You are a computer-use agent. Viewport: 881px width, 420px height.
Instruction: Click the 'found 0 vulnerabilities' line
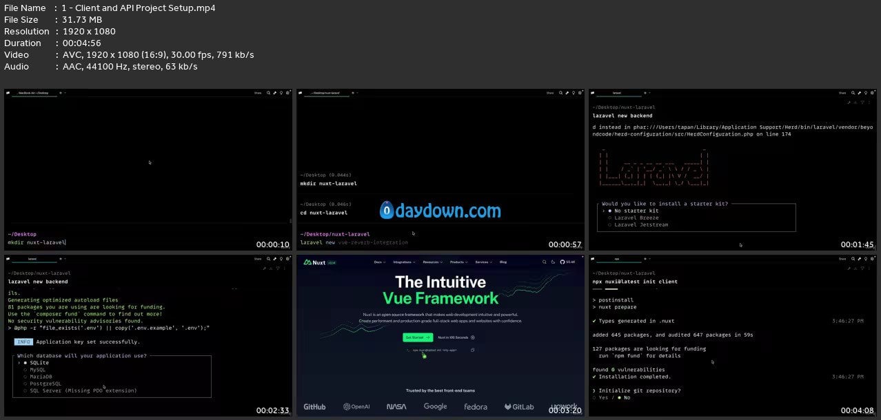point(629,370)
